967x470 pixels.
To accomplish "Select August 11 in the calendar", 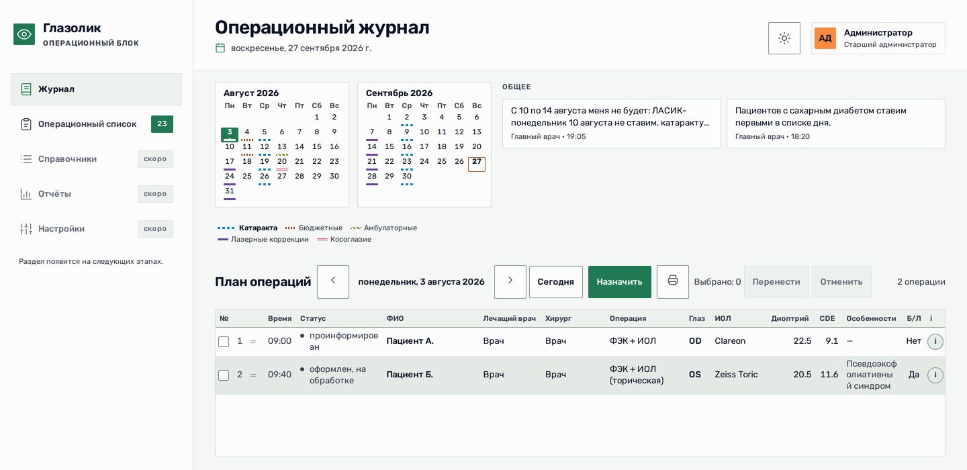I will click(247, 148).
